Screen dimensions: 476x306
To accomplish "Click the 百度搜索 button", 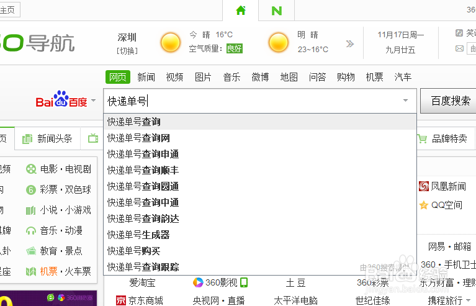I will point(448,101).
